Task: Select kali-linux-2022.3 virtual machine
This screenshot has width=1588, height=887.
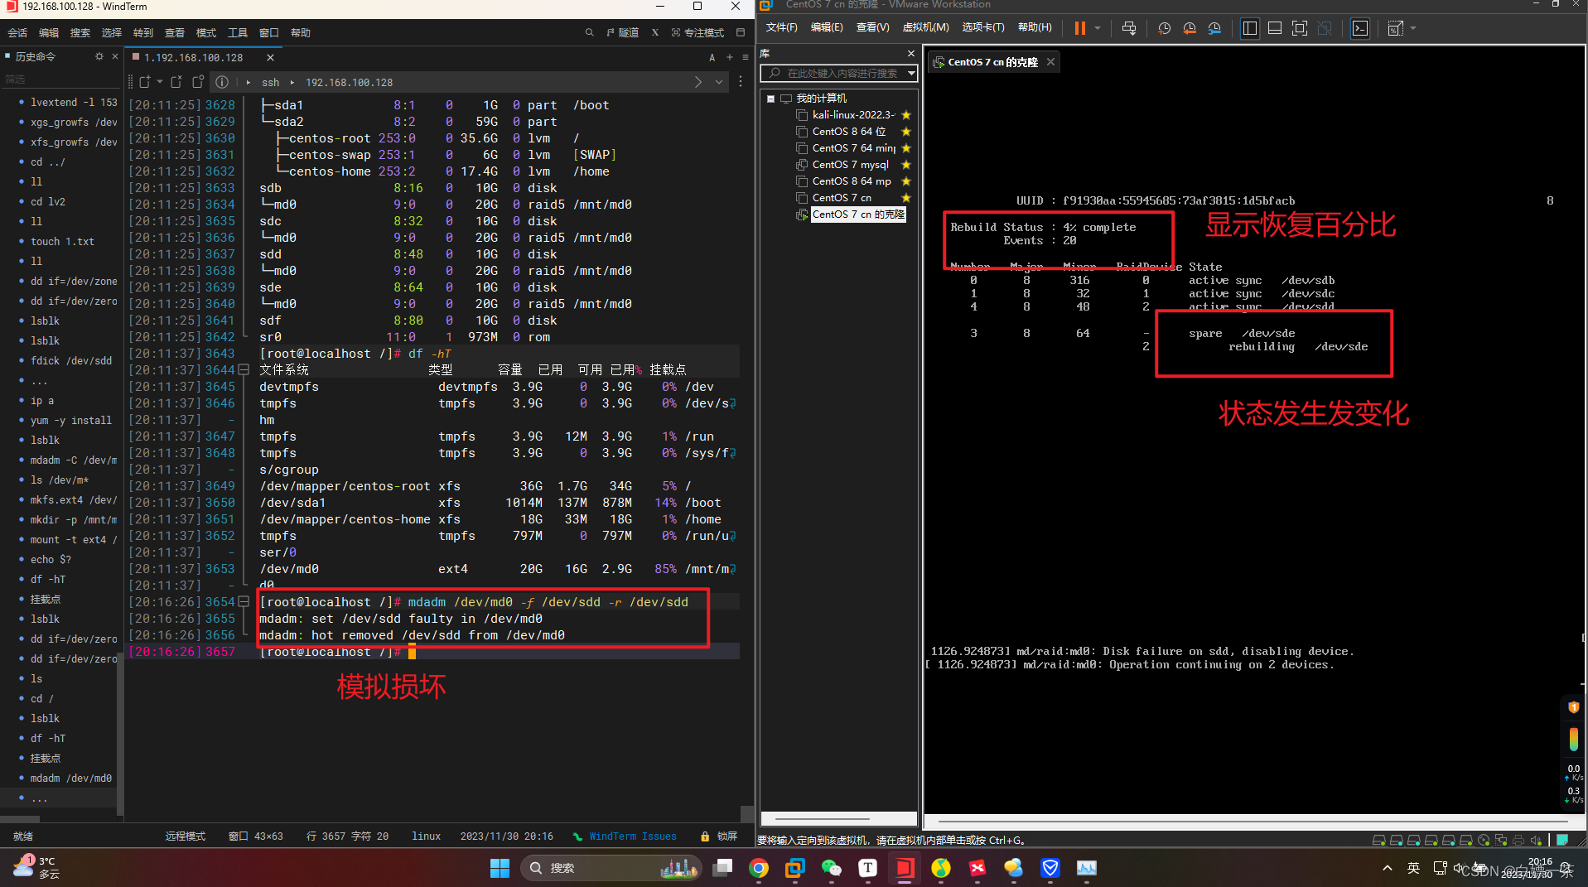Action: point(852,115)
